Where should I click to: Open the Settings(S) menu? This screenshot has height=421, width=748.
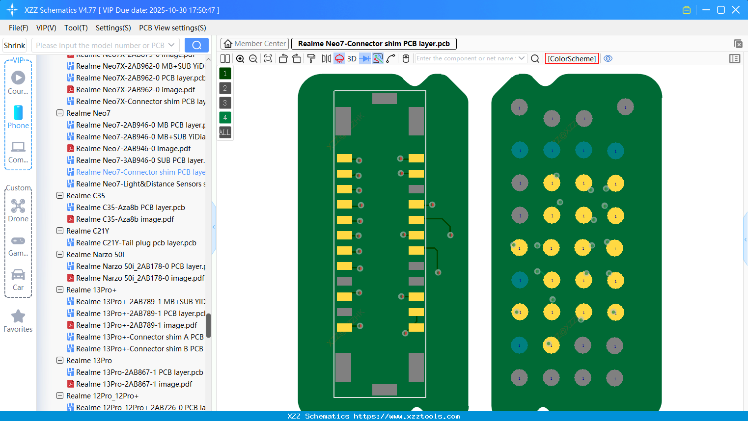tap(113, 28)
